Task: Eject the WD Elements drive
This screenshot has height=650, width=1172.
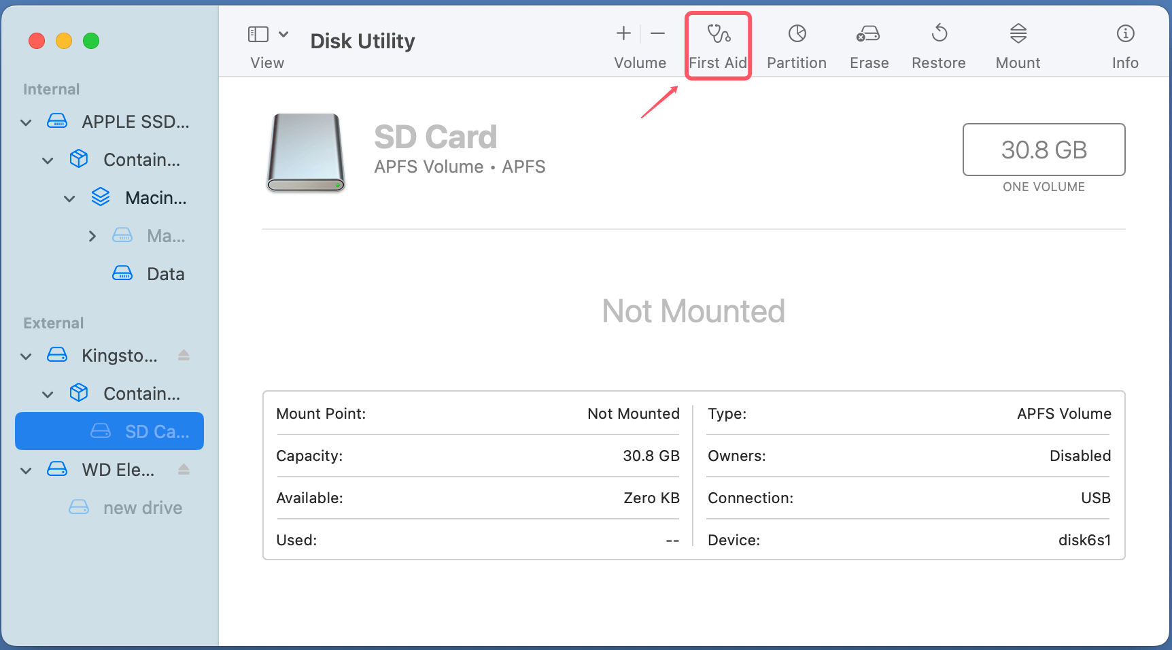Action: click(184, 469)
